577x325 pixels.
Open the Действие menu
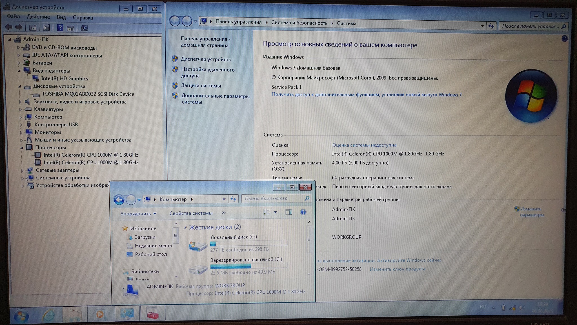[x=38, y=17]
